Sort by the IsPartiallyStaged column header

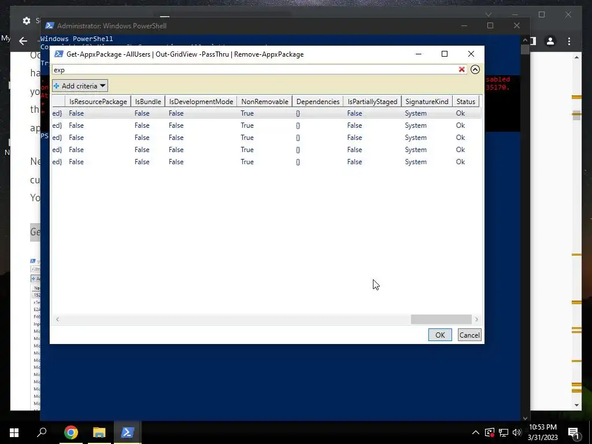pyautogui.click(x=372, y=102)
